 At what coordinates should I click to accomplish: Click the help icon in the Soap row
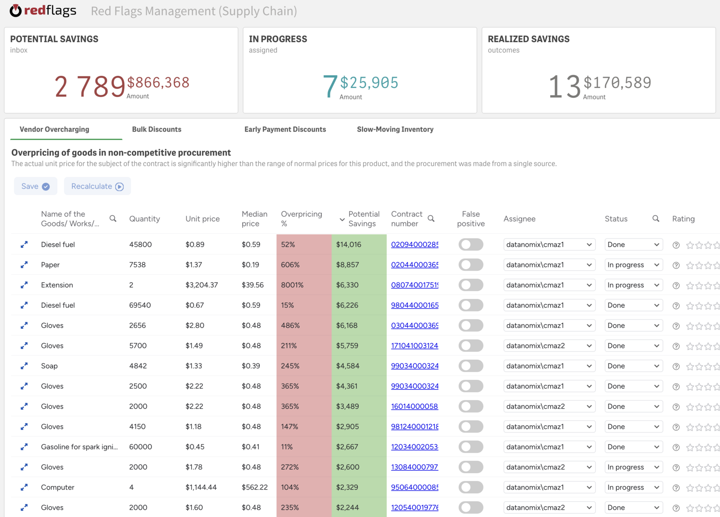[x=676, y=367]
